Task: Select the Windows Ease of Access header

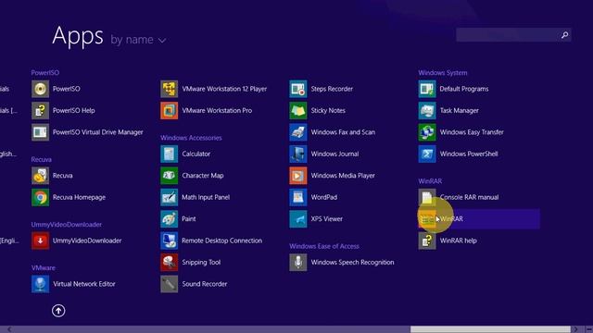Action: 324,246
